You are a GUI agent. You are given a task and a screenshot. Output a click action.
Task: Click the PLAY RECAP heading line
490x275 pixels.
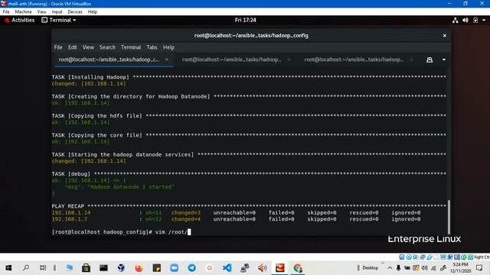coord(249,206)
